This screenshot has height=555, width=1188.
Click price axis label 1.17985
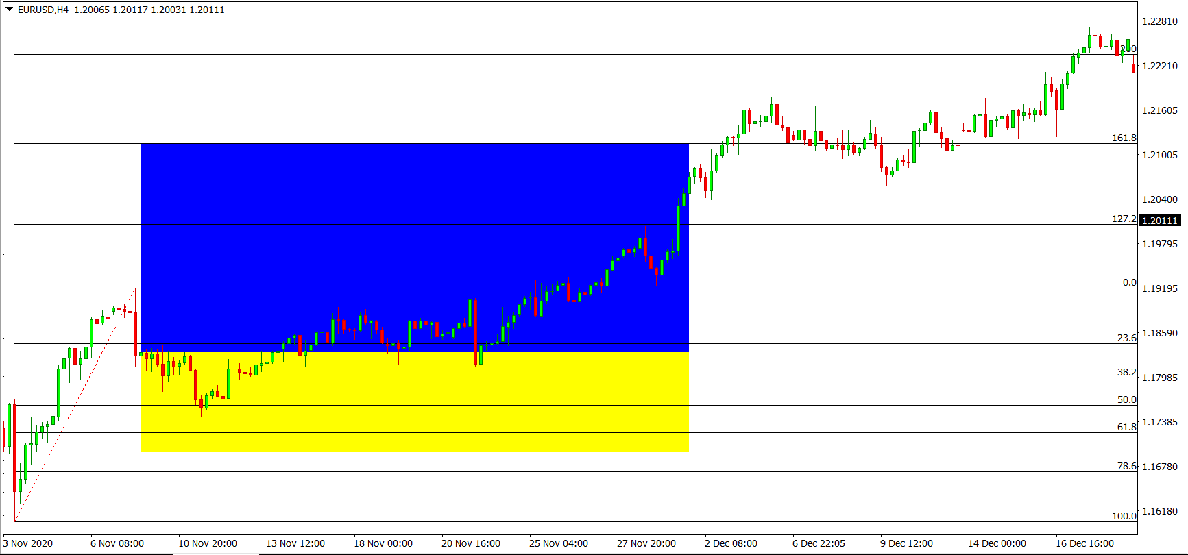tap(1159, 378)
